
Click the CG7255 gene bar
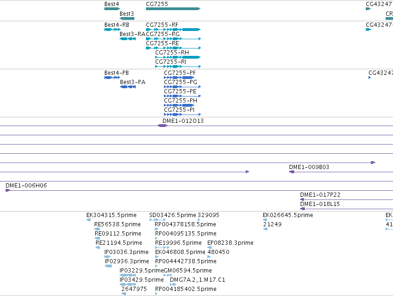(173, 9)
